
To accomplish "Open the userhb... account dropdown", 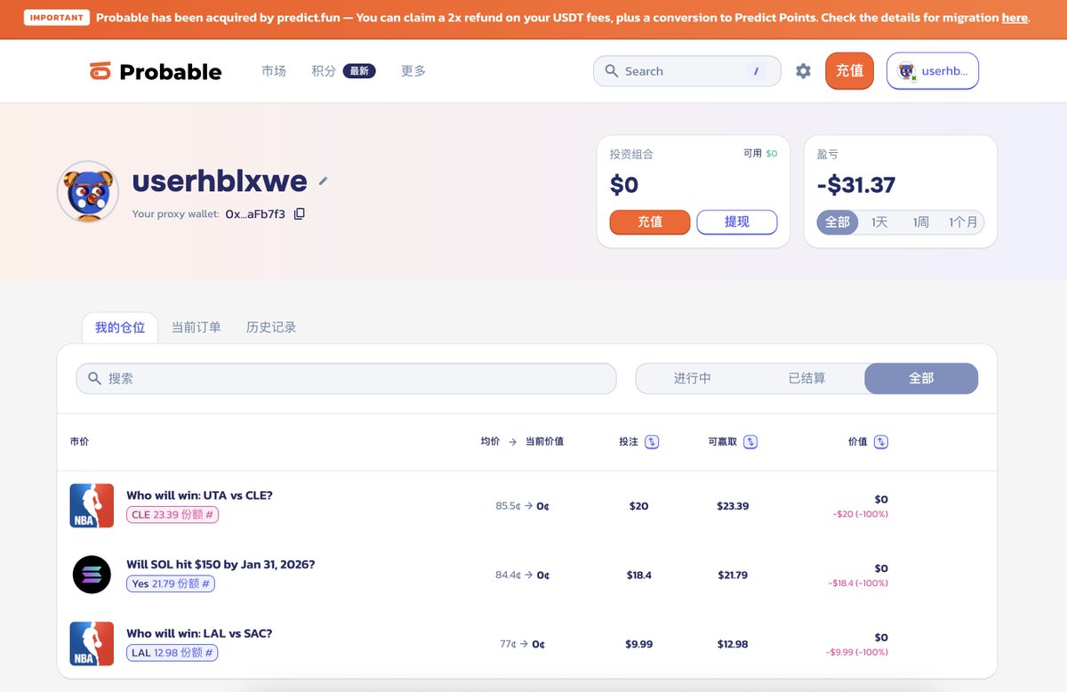I will click(x=933, y=71).
